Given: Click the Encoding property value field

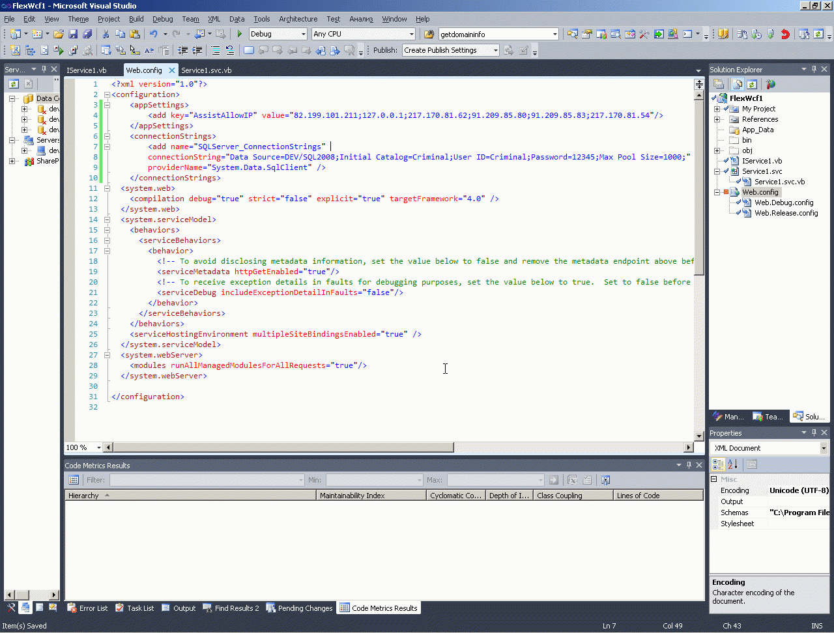Looking at the screenshot, I should [x=799, y=490].
